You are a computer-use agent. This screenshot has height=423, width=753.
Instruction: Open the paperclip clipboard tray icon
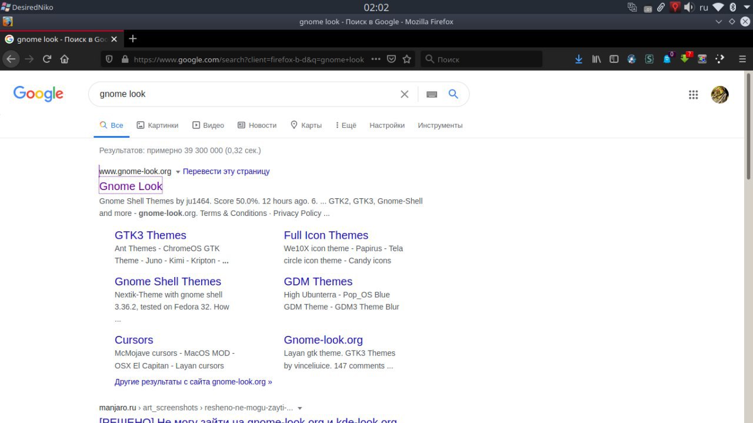[661, 8]
